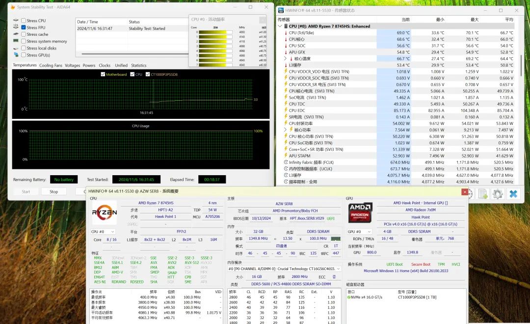The image size is (530, 324).
Task: Collapse the AMD Ryzen 7 8745HS sensor group
Action: pos(280,26)
